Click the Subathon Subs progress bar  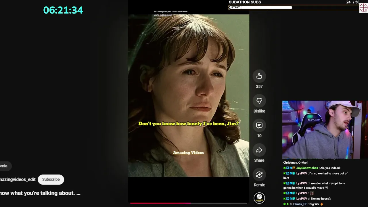click(x=294, y=7)
